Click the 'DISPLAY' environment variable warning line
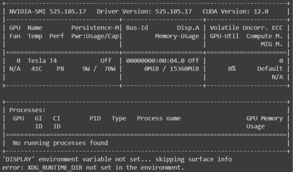This screenshot has height=172, width=293. (117, 159)
